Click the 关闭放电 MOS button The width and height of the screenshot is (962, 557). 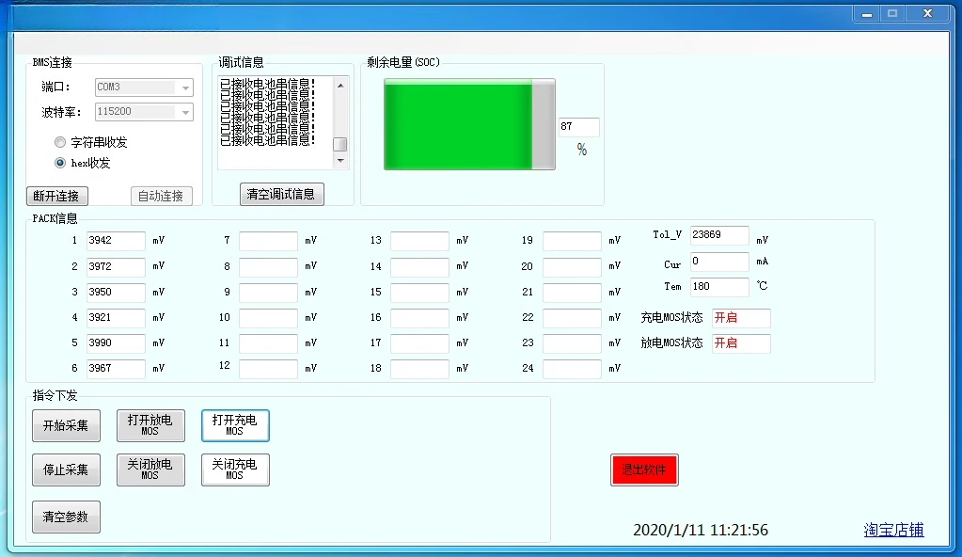tap(150, 469)
